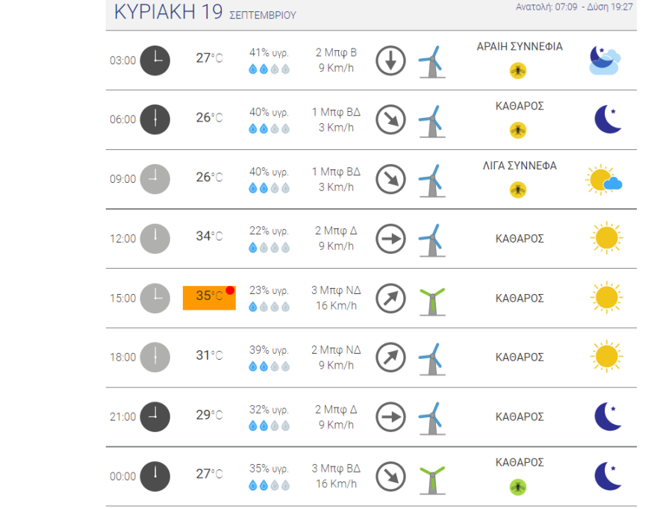
Task: Click the green mosquito icon at 00:00
Action: tap(517, 487)
